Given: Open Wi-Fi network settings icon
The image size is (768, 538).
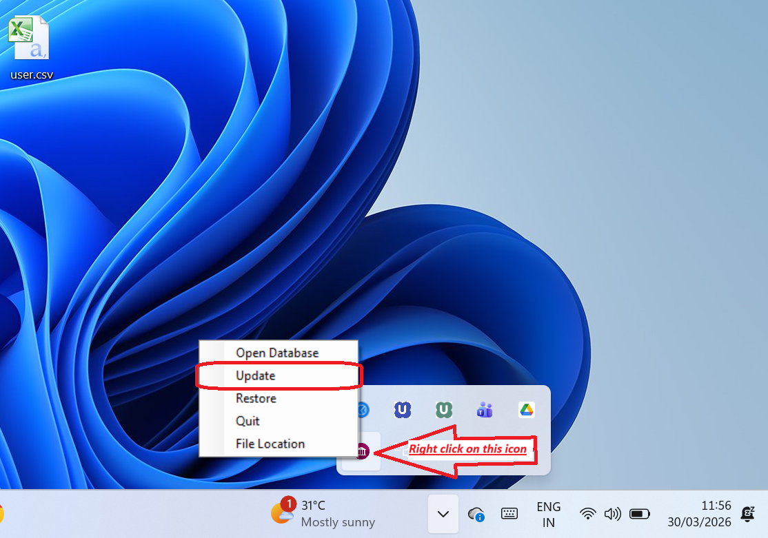Looking at the screenshot, I should pos(588,514).
